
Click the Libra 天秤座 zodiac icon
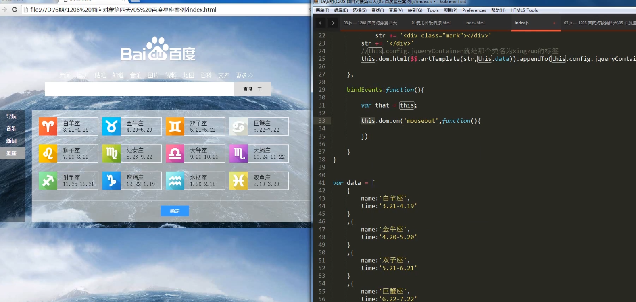point(175,153)
